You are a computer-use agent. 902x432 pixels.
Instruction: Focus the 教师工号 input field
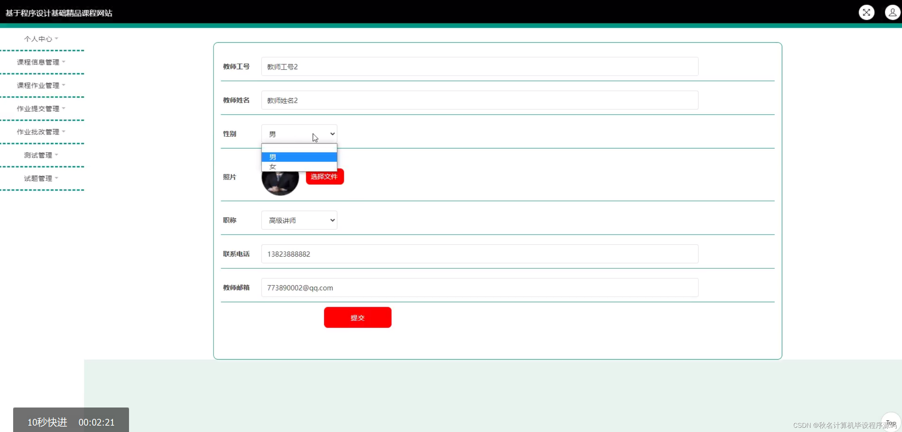click(x=479, y=66)
